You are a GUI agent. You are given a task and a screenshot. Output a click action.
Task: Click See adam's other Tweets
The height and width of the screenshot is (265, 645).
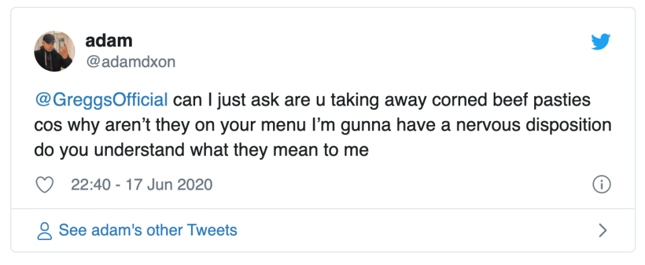pyautogui.click(x=148, y=230)
